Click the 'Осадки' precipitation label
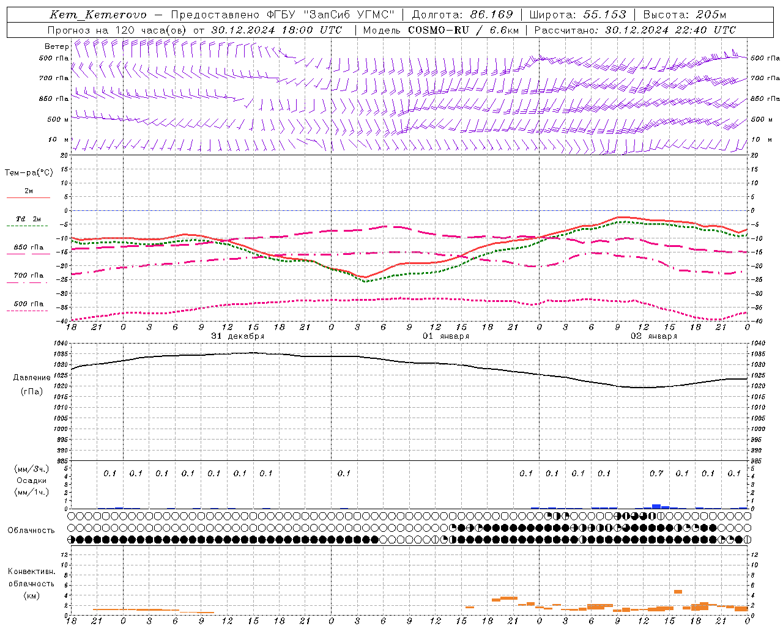 (x=32, y=481)
